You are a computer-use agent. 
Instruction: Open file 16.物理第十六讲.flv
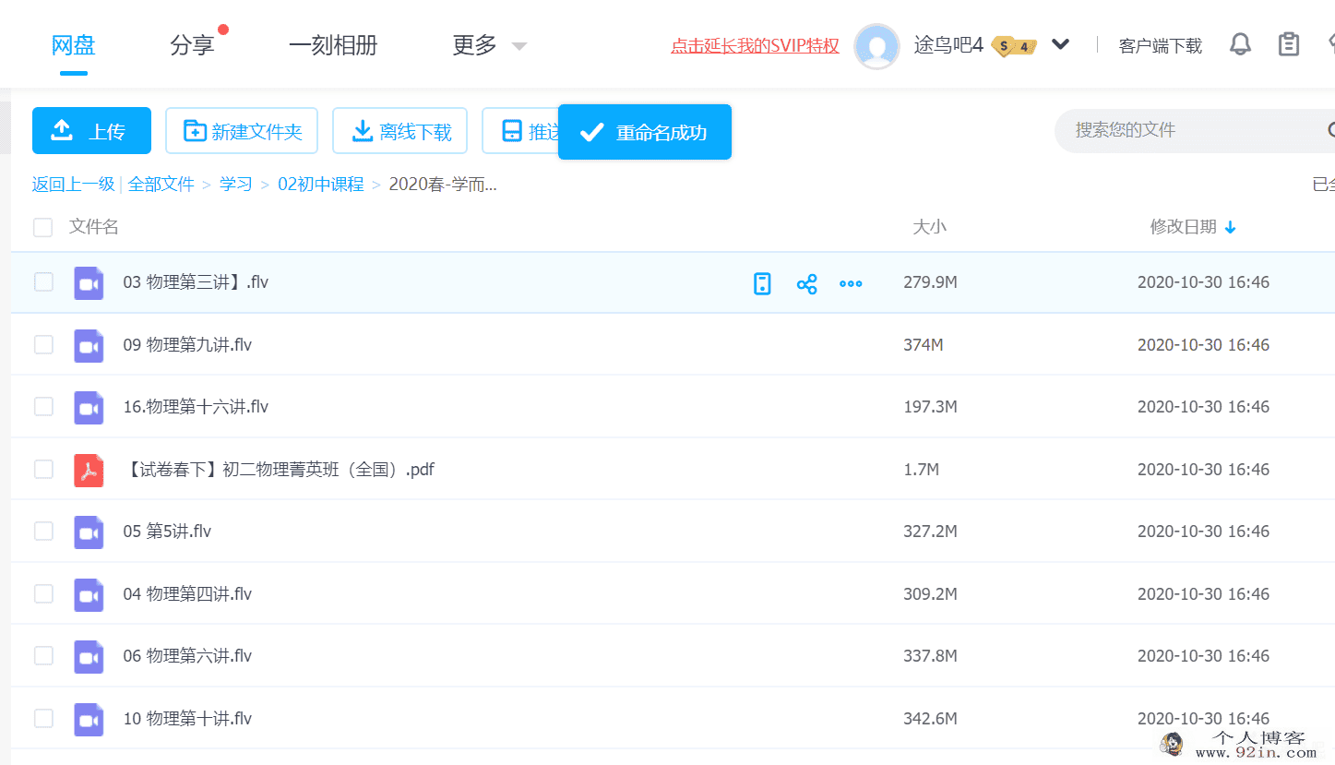tap(196, 407)
